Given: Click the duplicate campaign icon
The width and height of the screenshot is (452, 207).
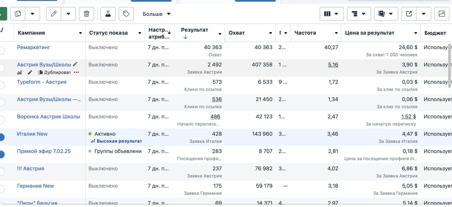Looking at the screenshot, I should [x=18, y=14].
